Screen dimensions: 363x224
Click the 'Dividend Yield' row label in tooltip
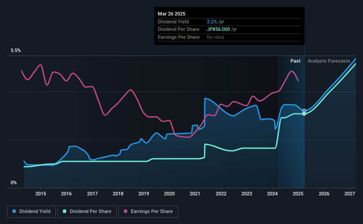[173, 22]
